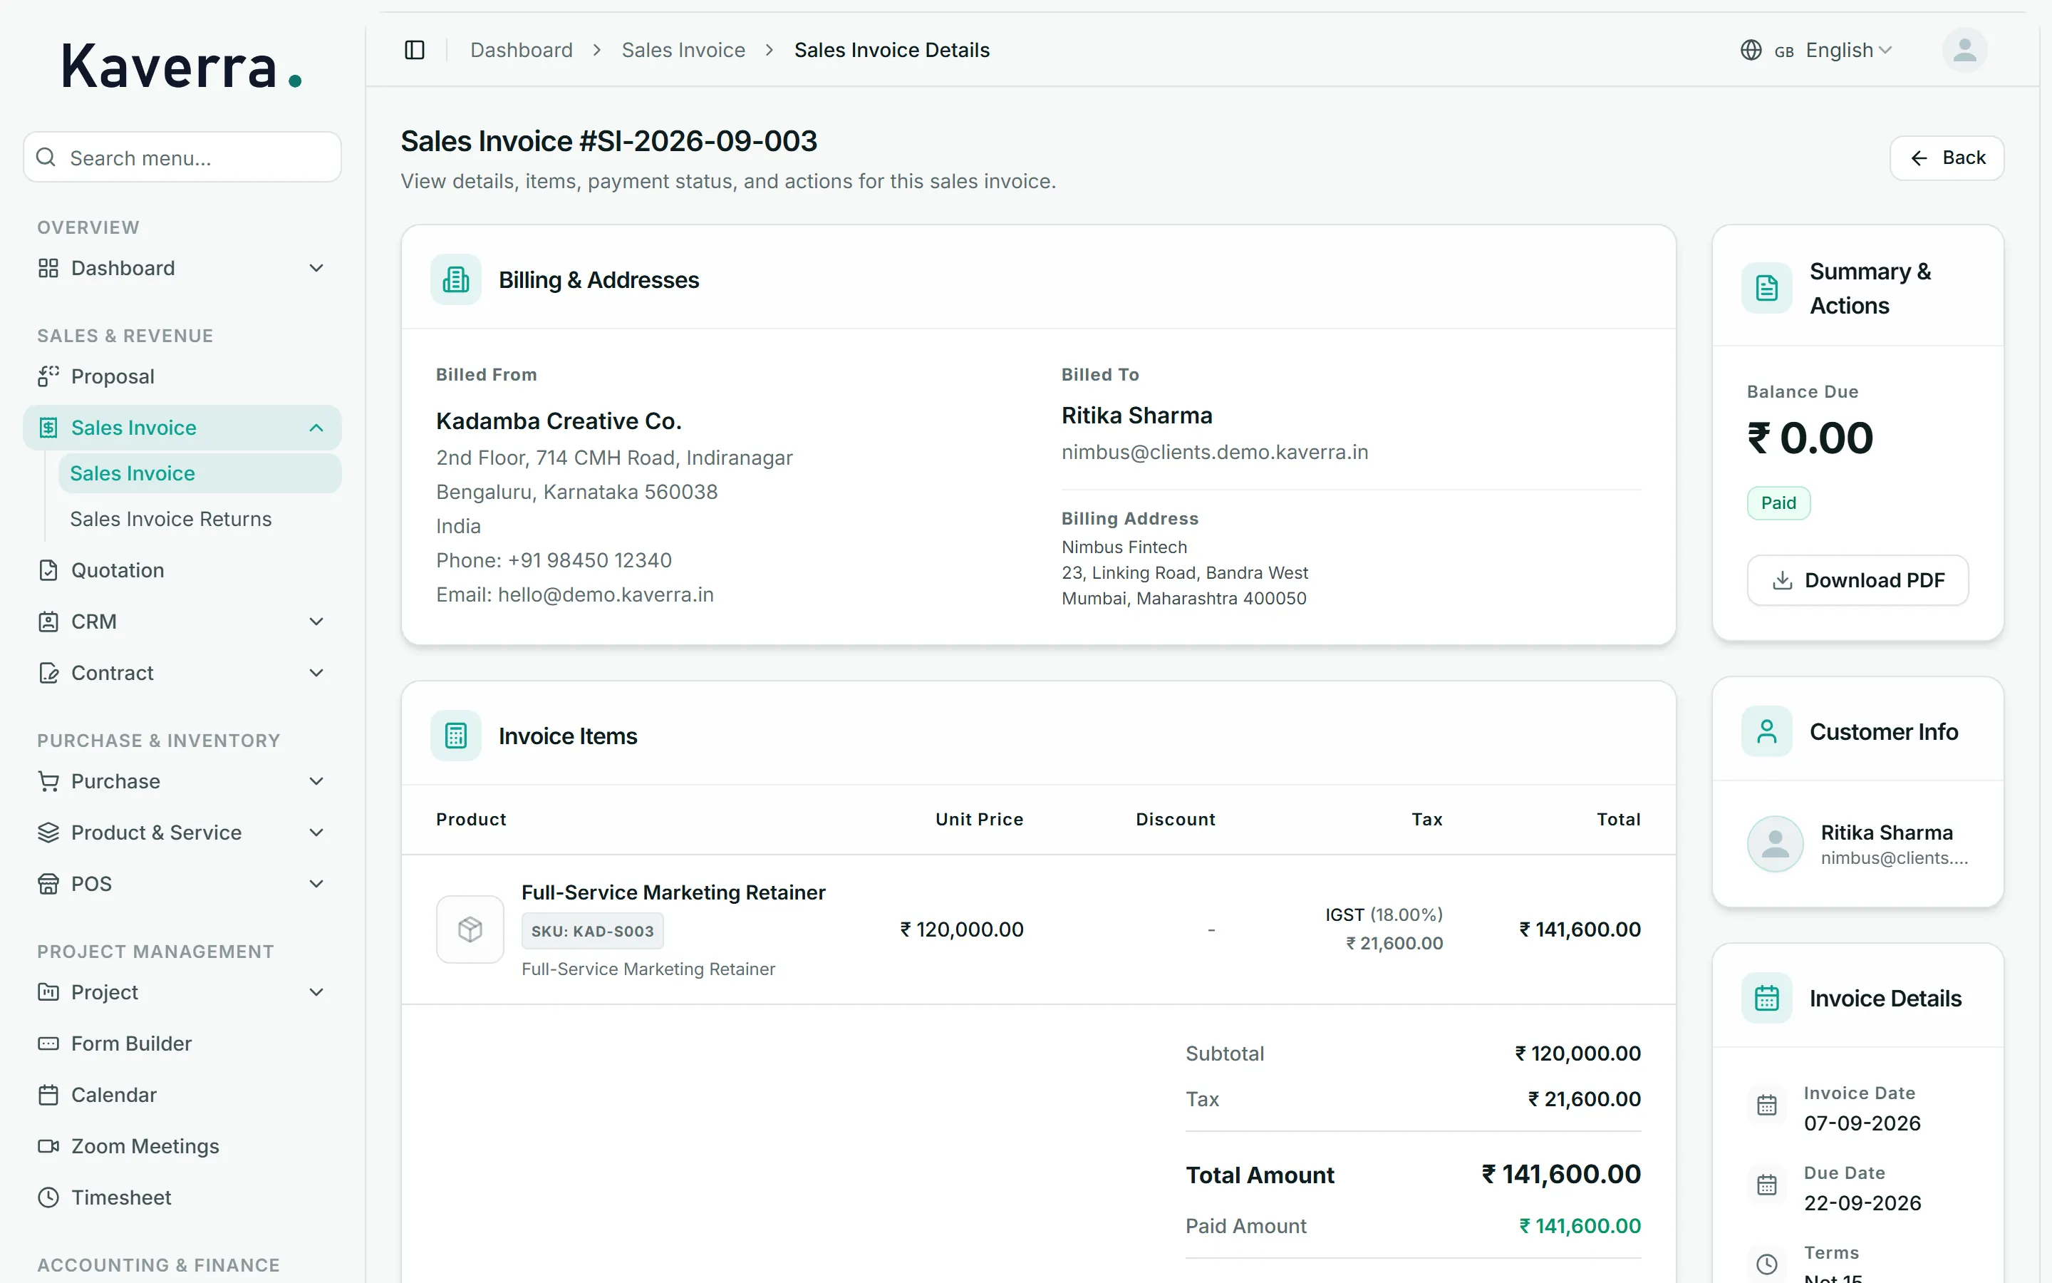
Task: Open Form Builder in the sidebar
Action: 182,1043
